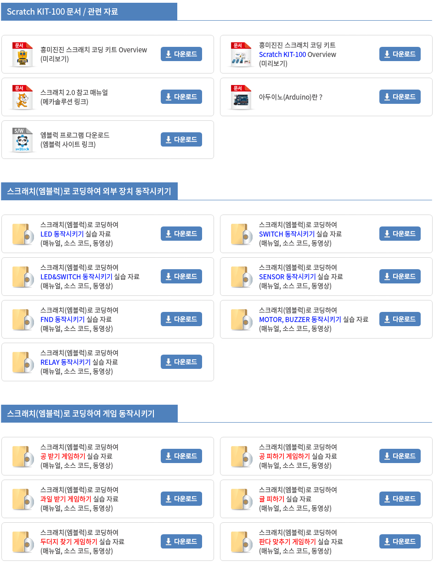Click the folder icon for FND 동작시키기

click(23, 319)
